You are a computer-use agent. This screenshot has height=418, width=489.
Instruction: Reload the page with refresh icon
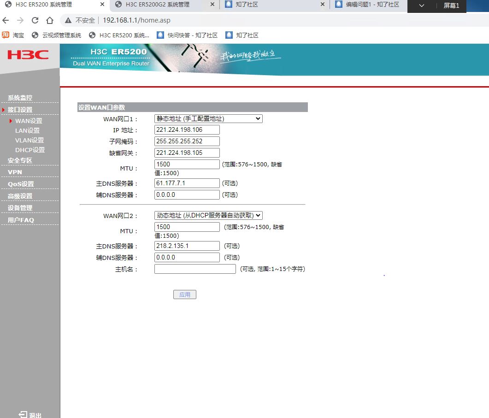[x=35, y=21]
